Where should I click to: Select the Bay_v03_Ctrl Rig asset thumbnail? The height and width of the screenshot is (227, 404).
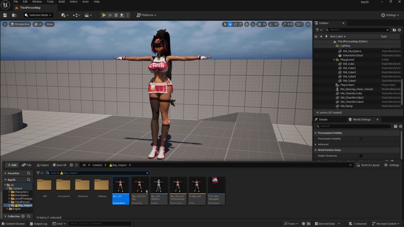click(x=139, y=191)
